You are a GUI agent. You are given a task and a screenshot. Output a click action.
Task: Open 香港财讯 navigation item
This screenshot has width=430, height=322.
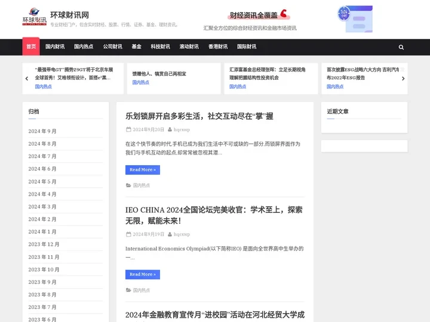[218, 47]
